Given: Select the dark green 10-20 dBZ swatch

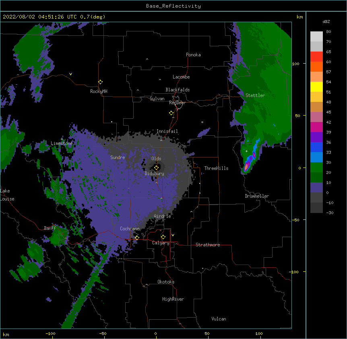Looking at the screenshot, I should tap(316, 178).
